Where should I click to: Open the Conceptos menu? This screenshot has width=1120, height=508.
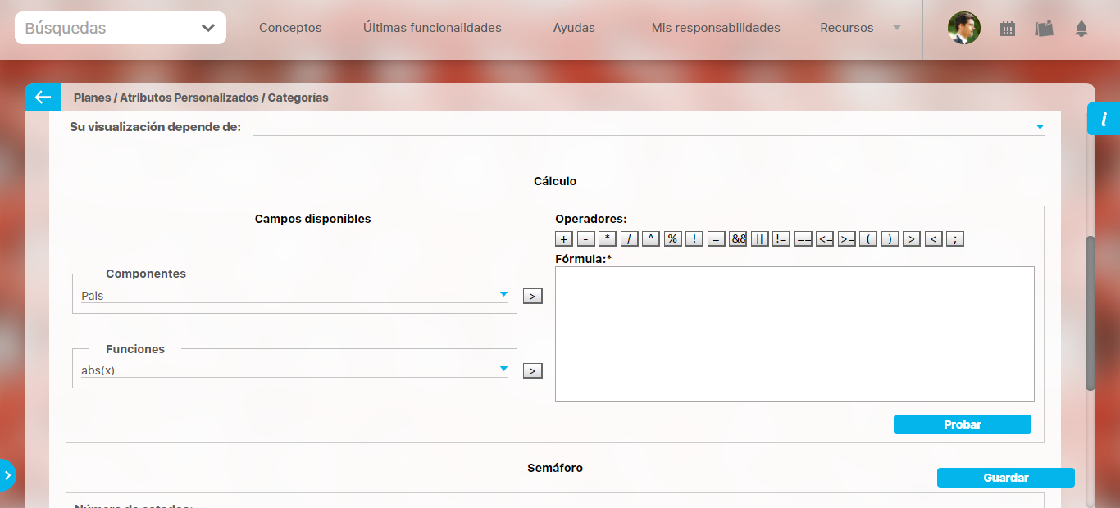point(290,28)
